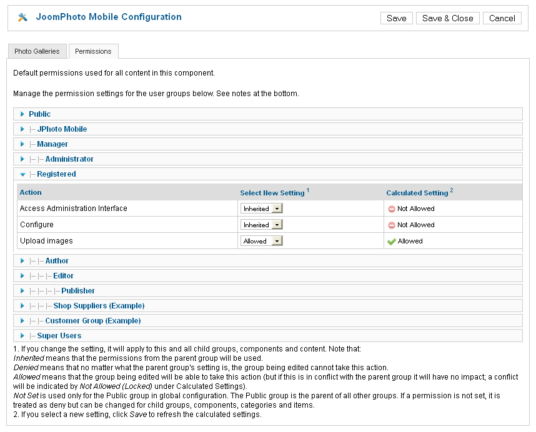
Task: Click the Author group title
Action: [57, 261]
